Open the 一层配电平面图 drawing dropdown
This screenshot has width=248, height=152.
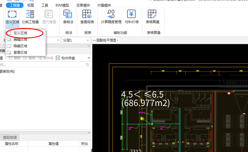coord(106,40)
